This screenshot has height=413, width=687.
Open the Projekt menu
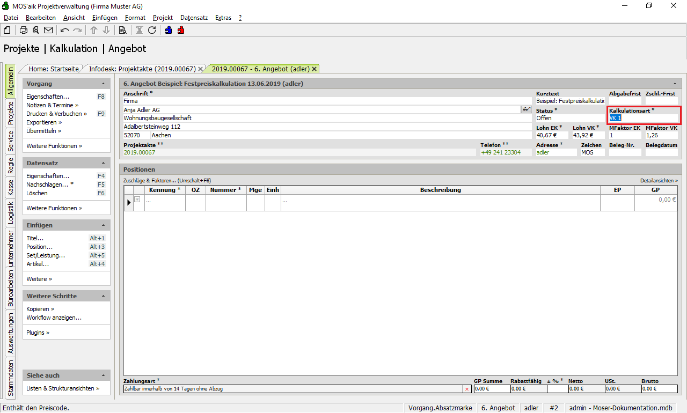coord(163,18)
